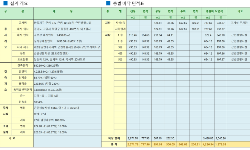
Task: Click '근린생활시설 (용도결정필요)' cell
Action: 68,53
